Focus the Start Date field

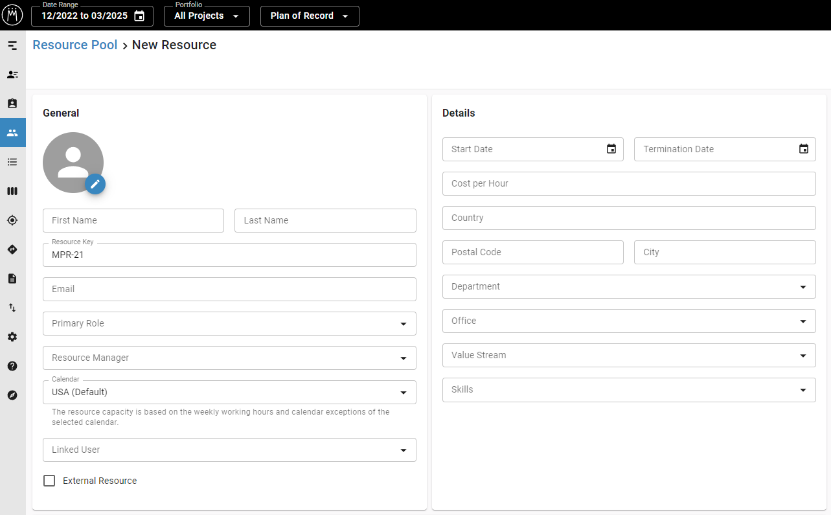point(533,149)
